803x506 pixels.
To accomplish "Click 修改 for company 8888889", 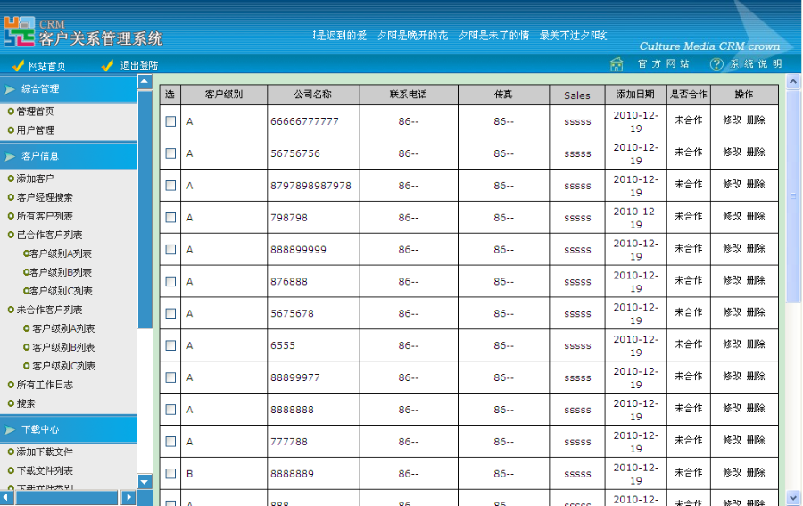I will [x=733, y=472].
